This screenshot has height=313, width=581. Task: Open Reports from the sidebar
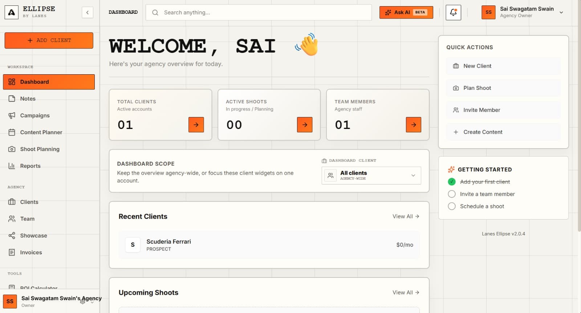[x=49, y=166]
